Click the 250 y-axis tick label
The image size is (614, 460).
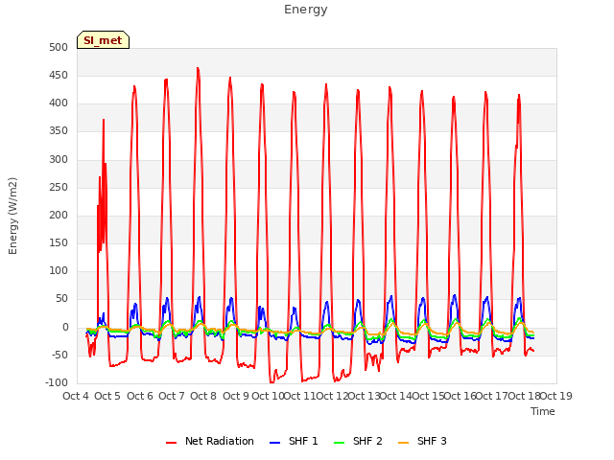click(x=59, y=187)
